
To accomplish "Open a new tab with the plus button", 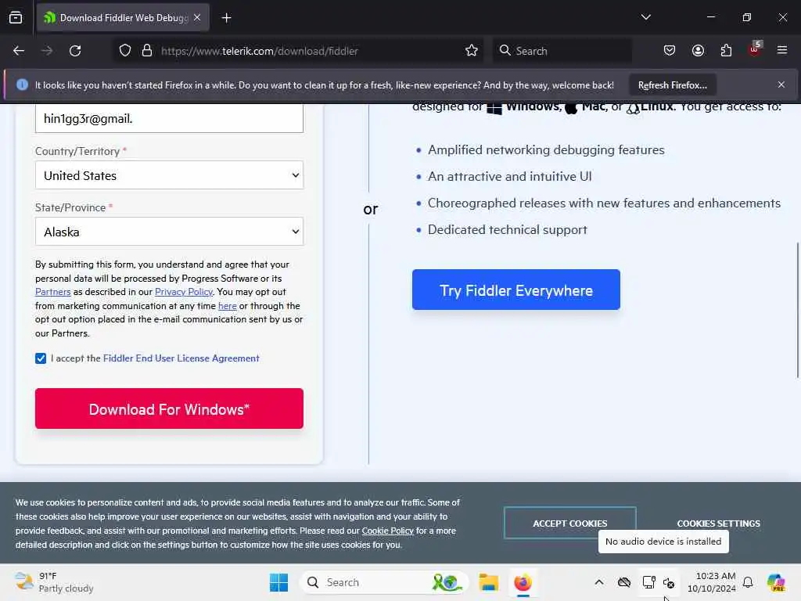I will (226, 18).
